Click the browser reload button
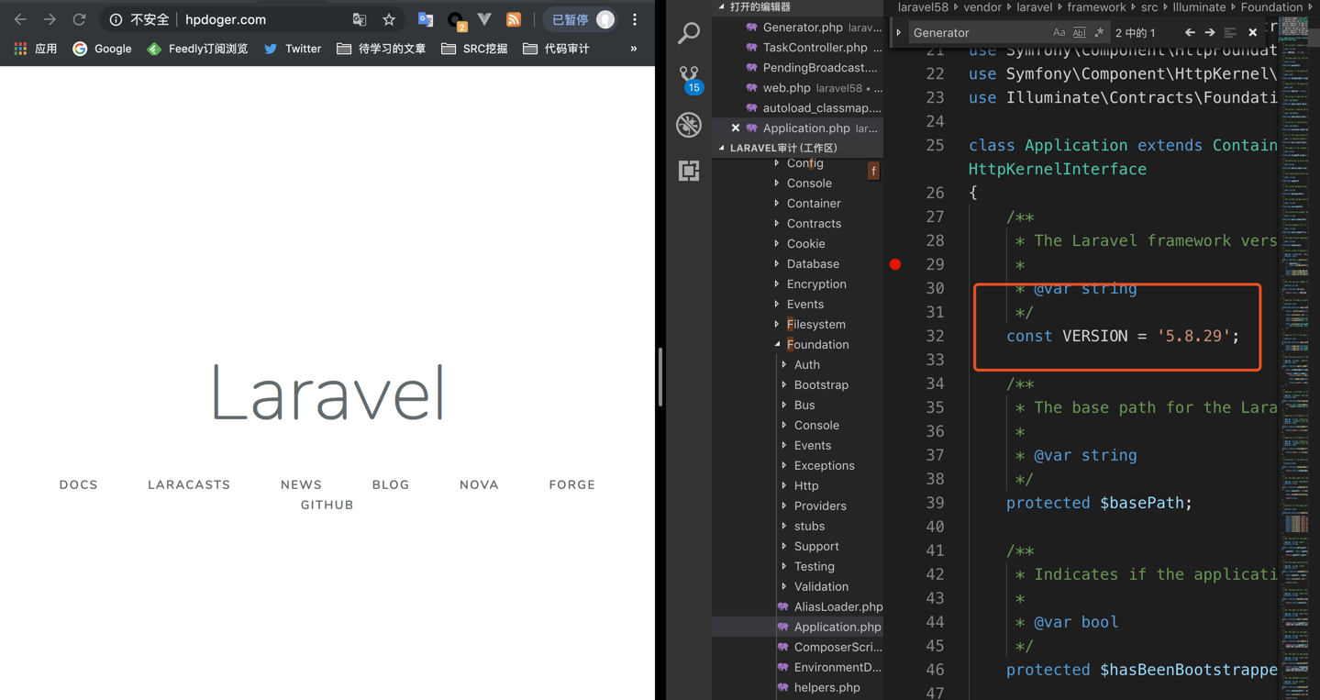The height and width of the screenshot is (700, 1320). click(x=80, y=19)
